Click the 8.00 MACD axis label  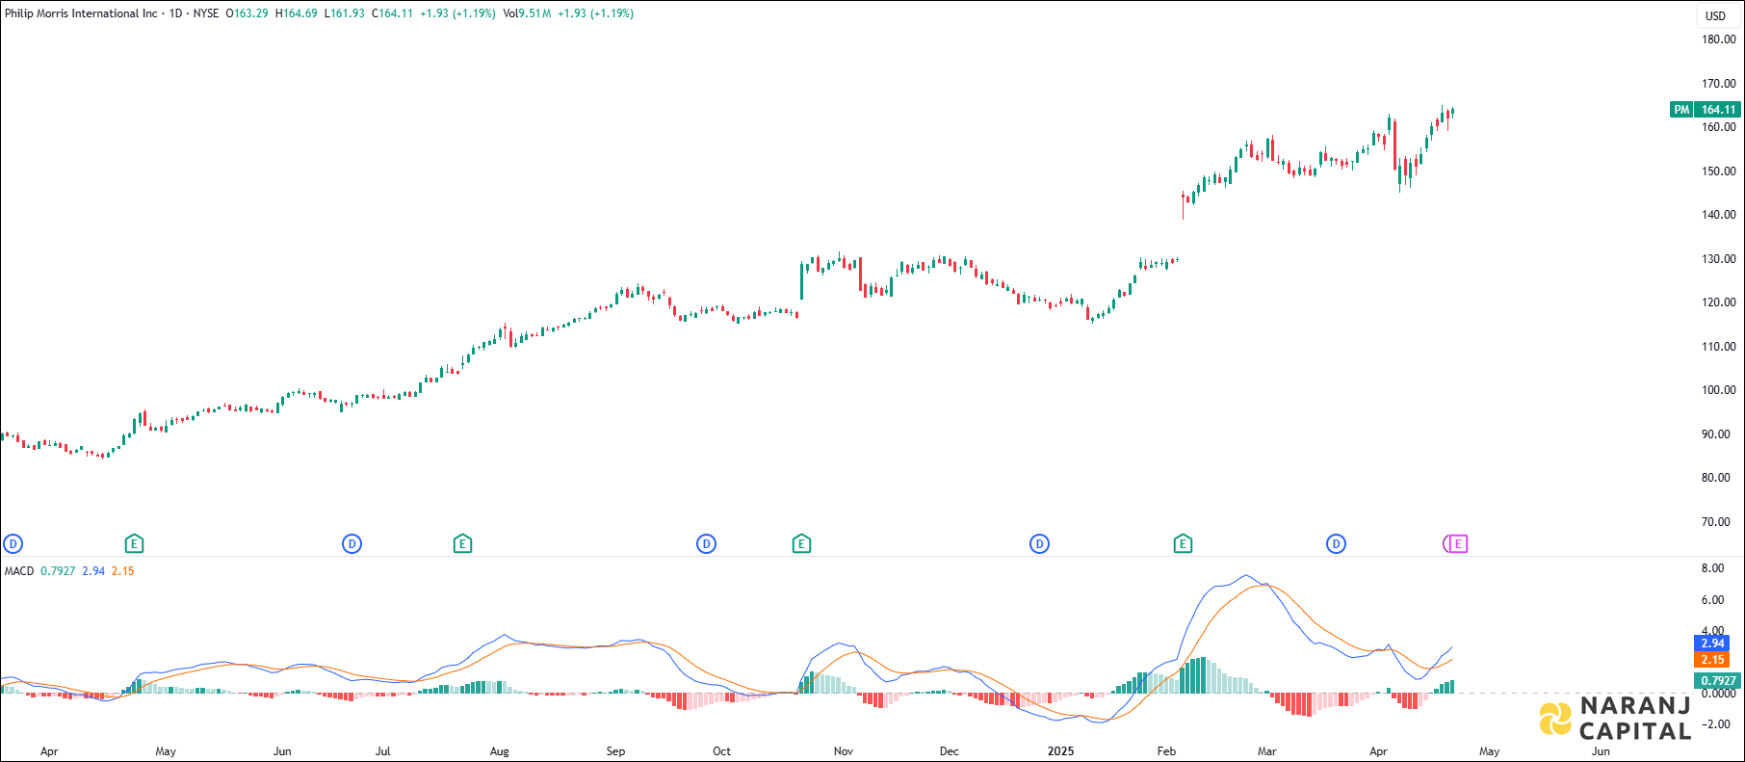[1712, 568]
